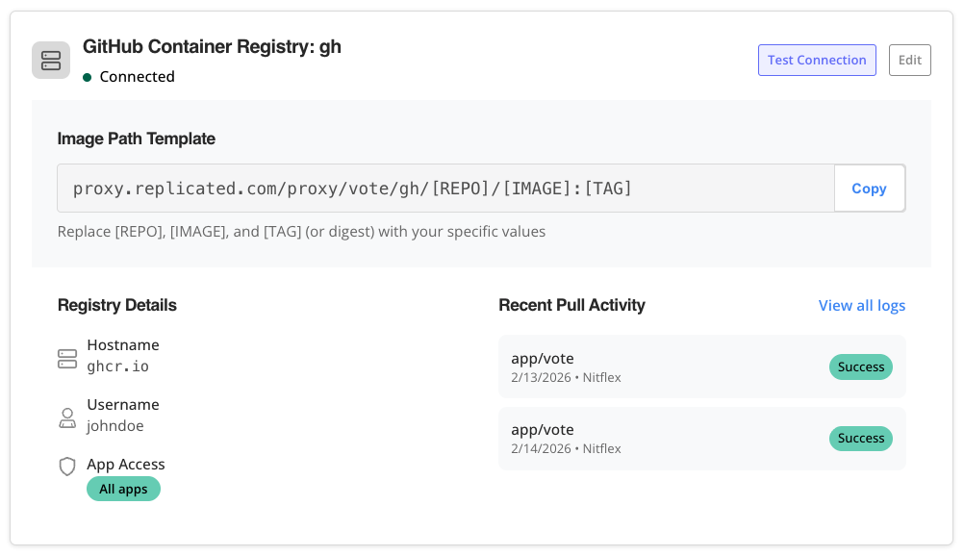
Task: Click the registry server icon beside the title
Action: [51, 60]
